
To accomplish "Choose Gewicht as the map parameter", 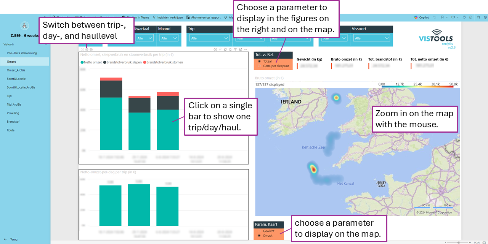I will [x=260, y=231].
